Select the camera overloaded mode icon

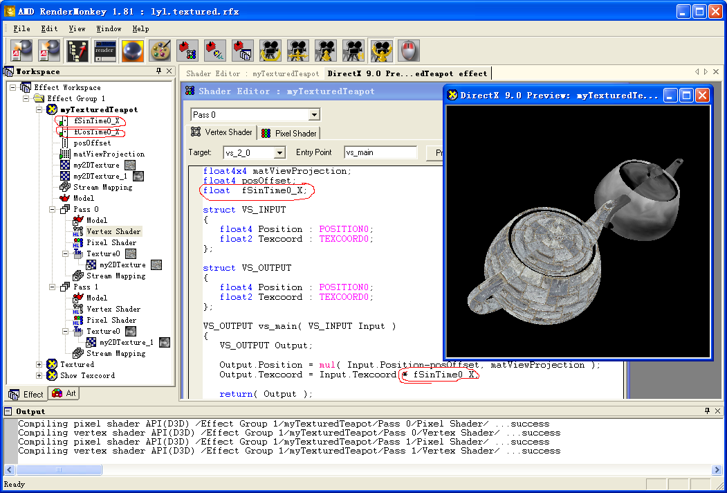382,51
